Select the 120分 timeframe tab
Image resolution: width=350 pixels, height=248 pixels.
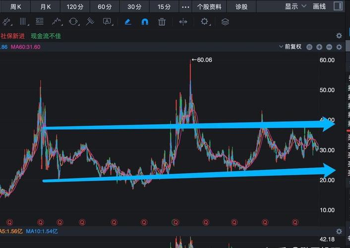[x=75, y=7]
